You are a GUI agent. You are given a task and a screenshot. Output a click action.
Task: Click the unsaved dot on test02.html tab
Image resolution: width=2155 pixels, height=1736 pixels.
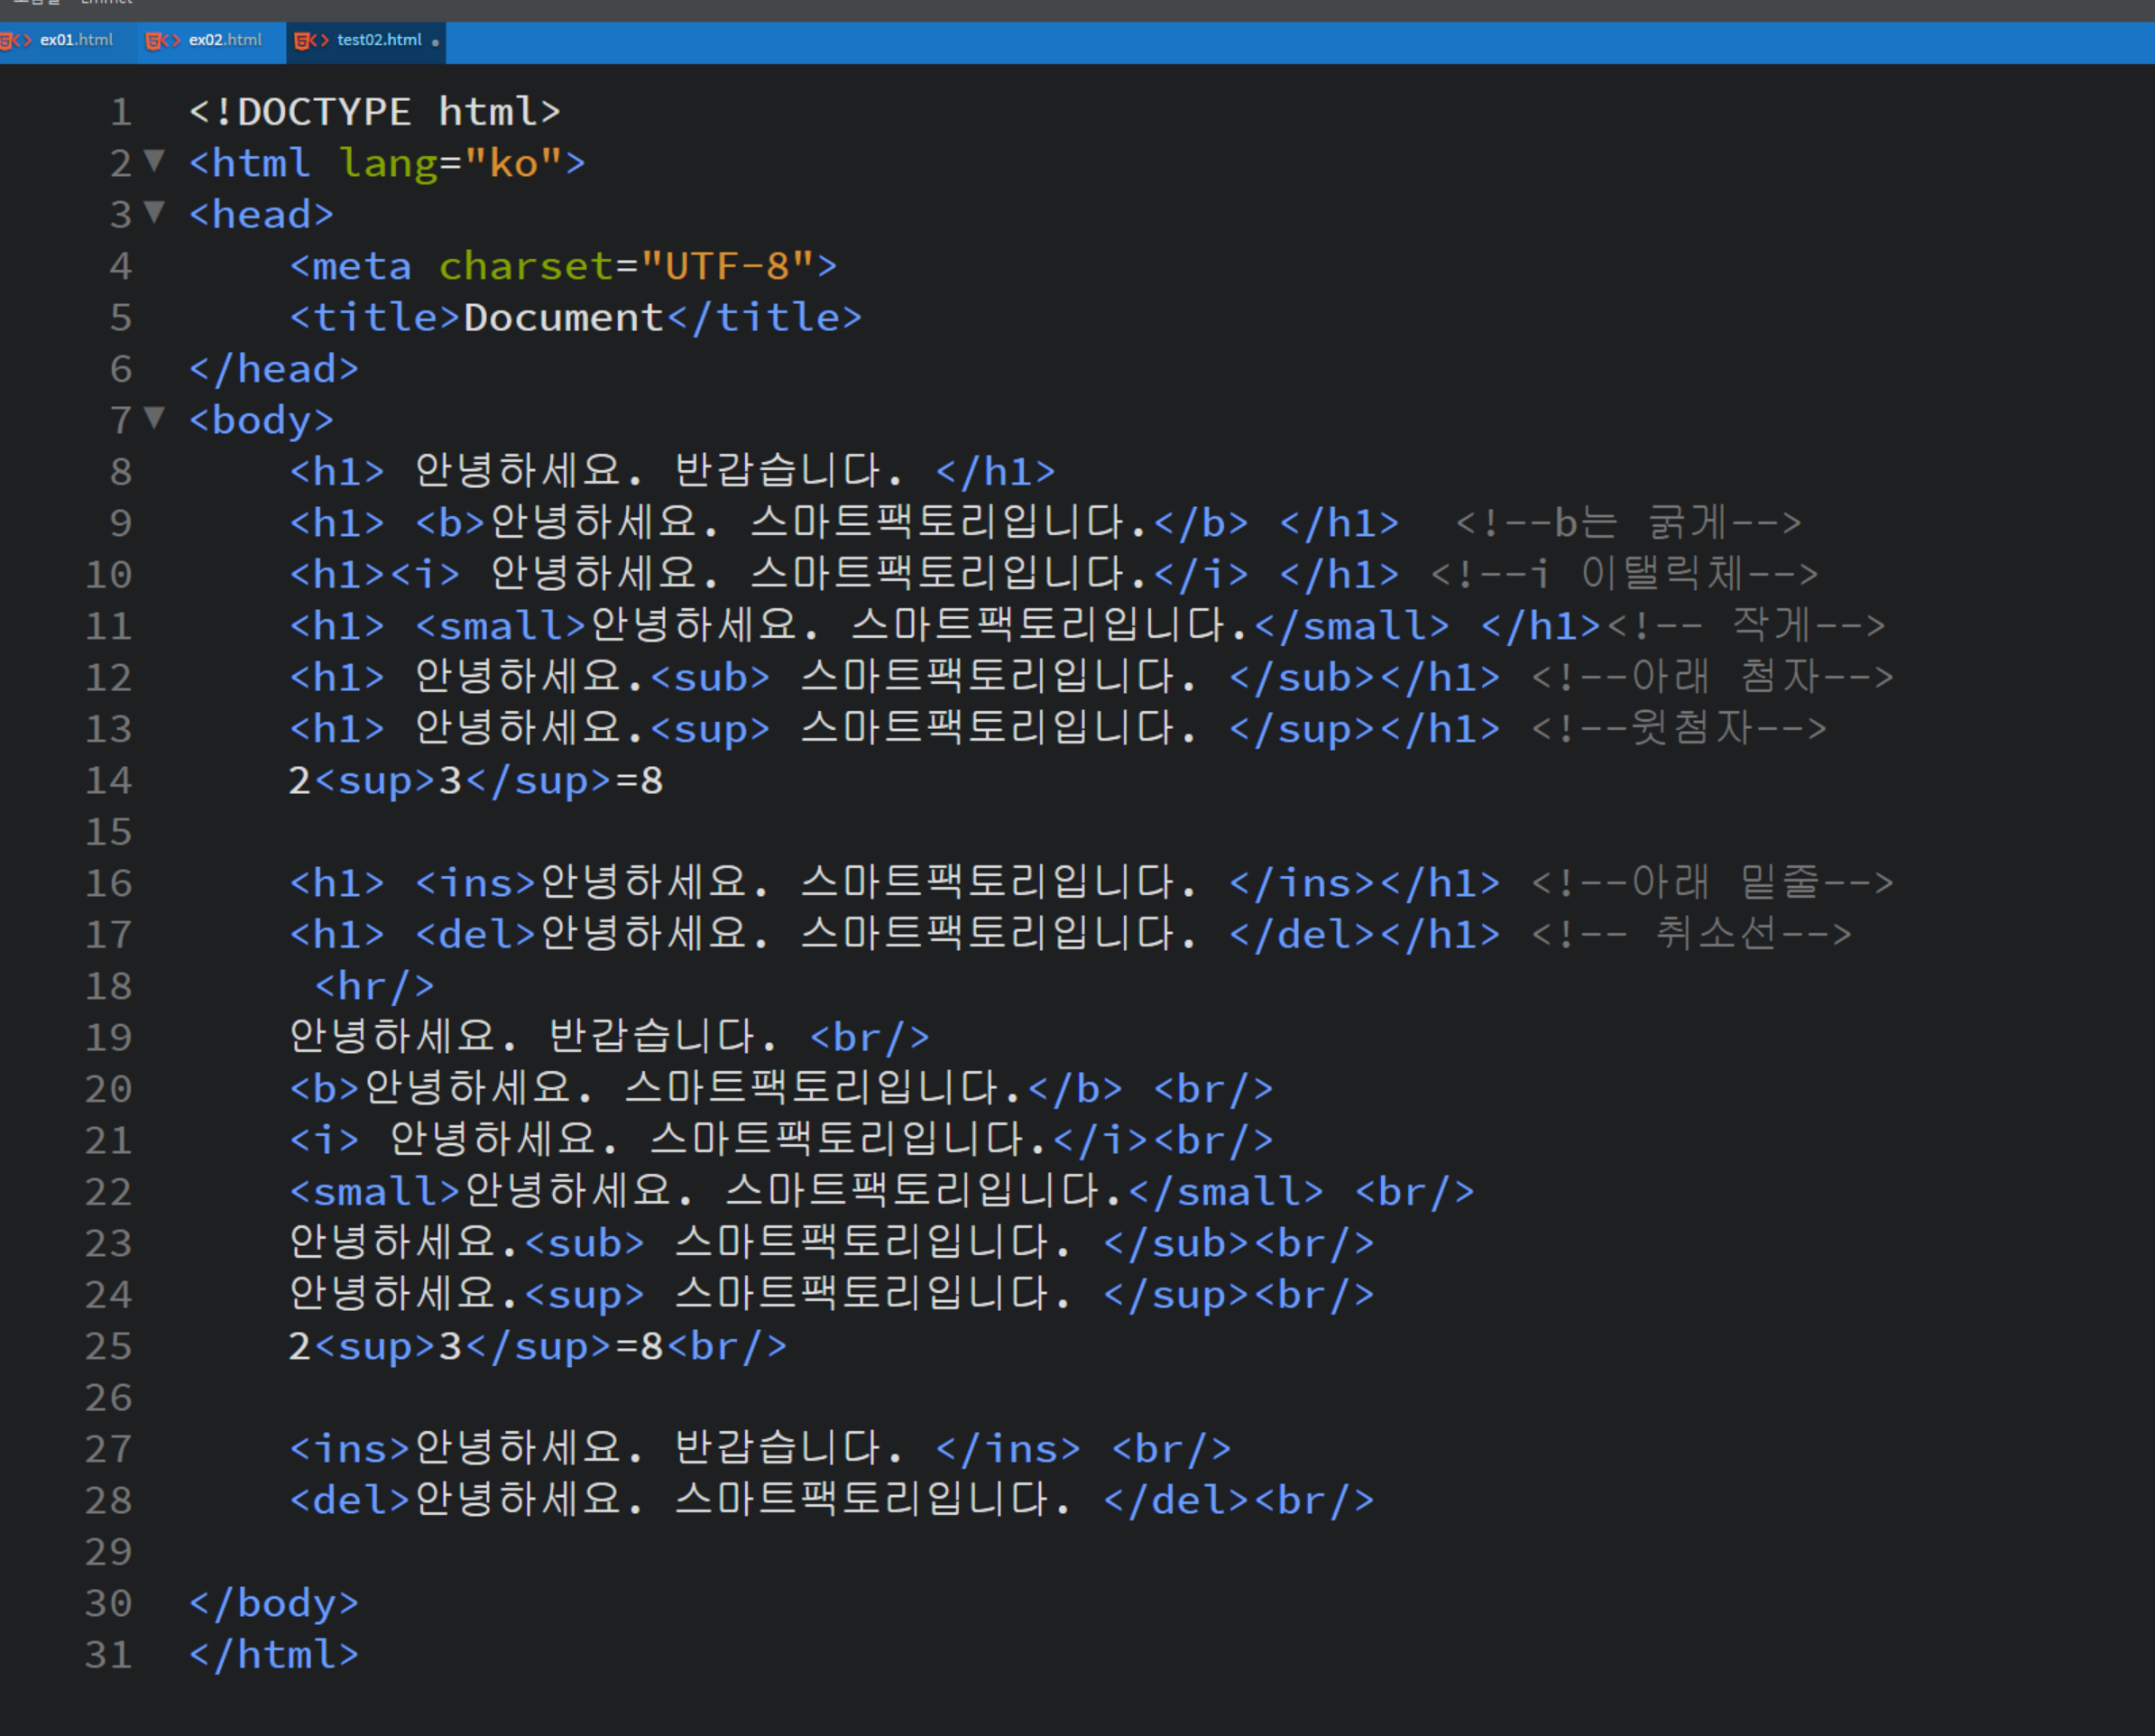435,42
